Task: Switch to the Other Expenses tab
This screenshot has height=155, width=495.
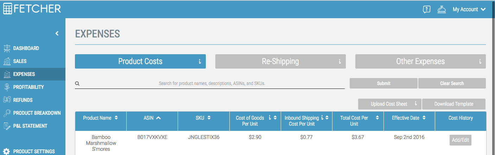Action: 420,62
